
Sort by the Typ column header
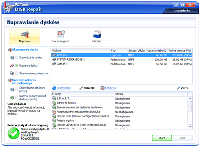pos(118,51)
